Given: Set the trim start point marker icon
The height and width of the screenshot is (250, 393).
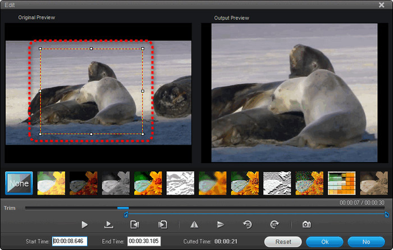Looking at the screenshot, I should pyautogui.click(x=135, y=224).
